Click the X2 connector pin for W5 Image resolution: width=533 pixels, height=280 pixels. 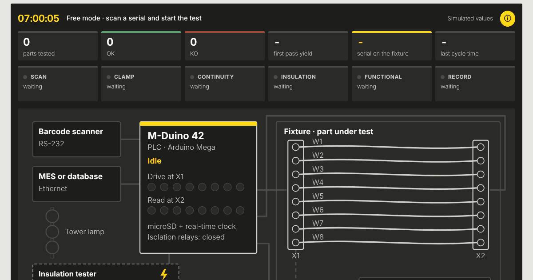click(x=480, y=202)
